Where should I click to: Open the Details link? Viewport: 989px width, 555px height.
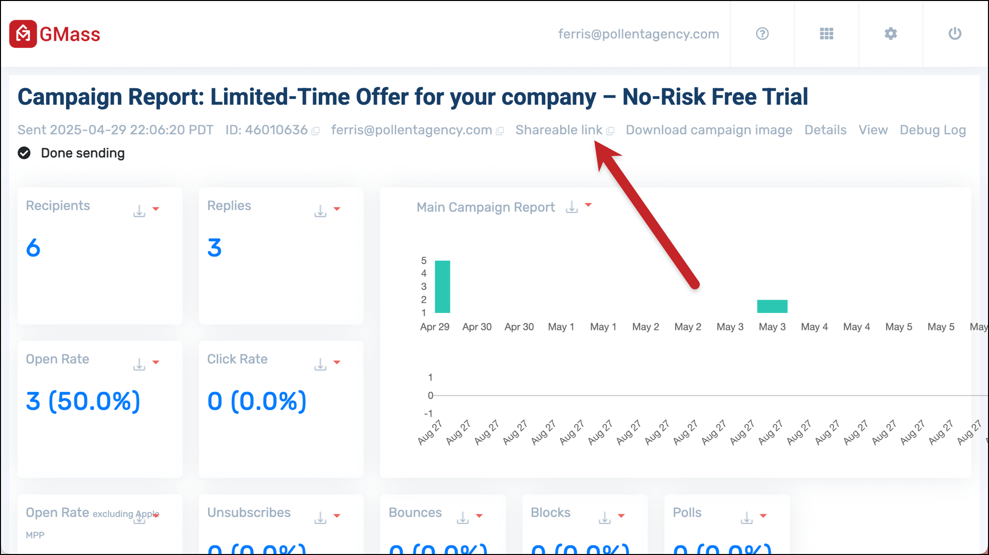[x=825, y=130]
